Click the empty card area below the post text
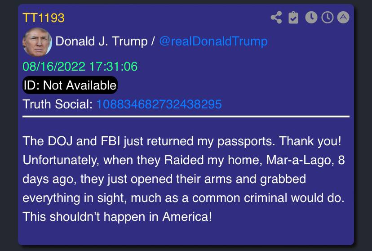The height and width of the screenshot is (251, 372). pos(186,235)
